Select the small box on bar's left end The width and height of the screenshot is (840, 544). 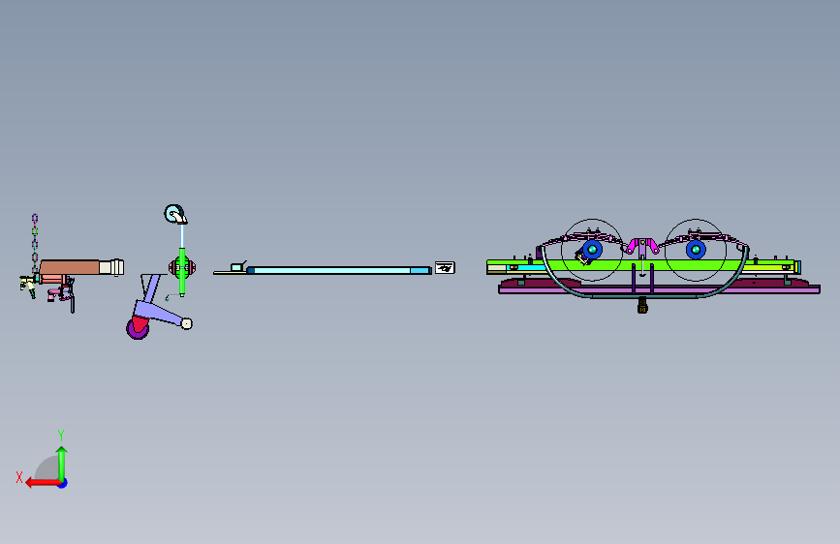(x=236, y=267)
